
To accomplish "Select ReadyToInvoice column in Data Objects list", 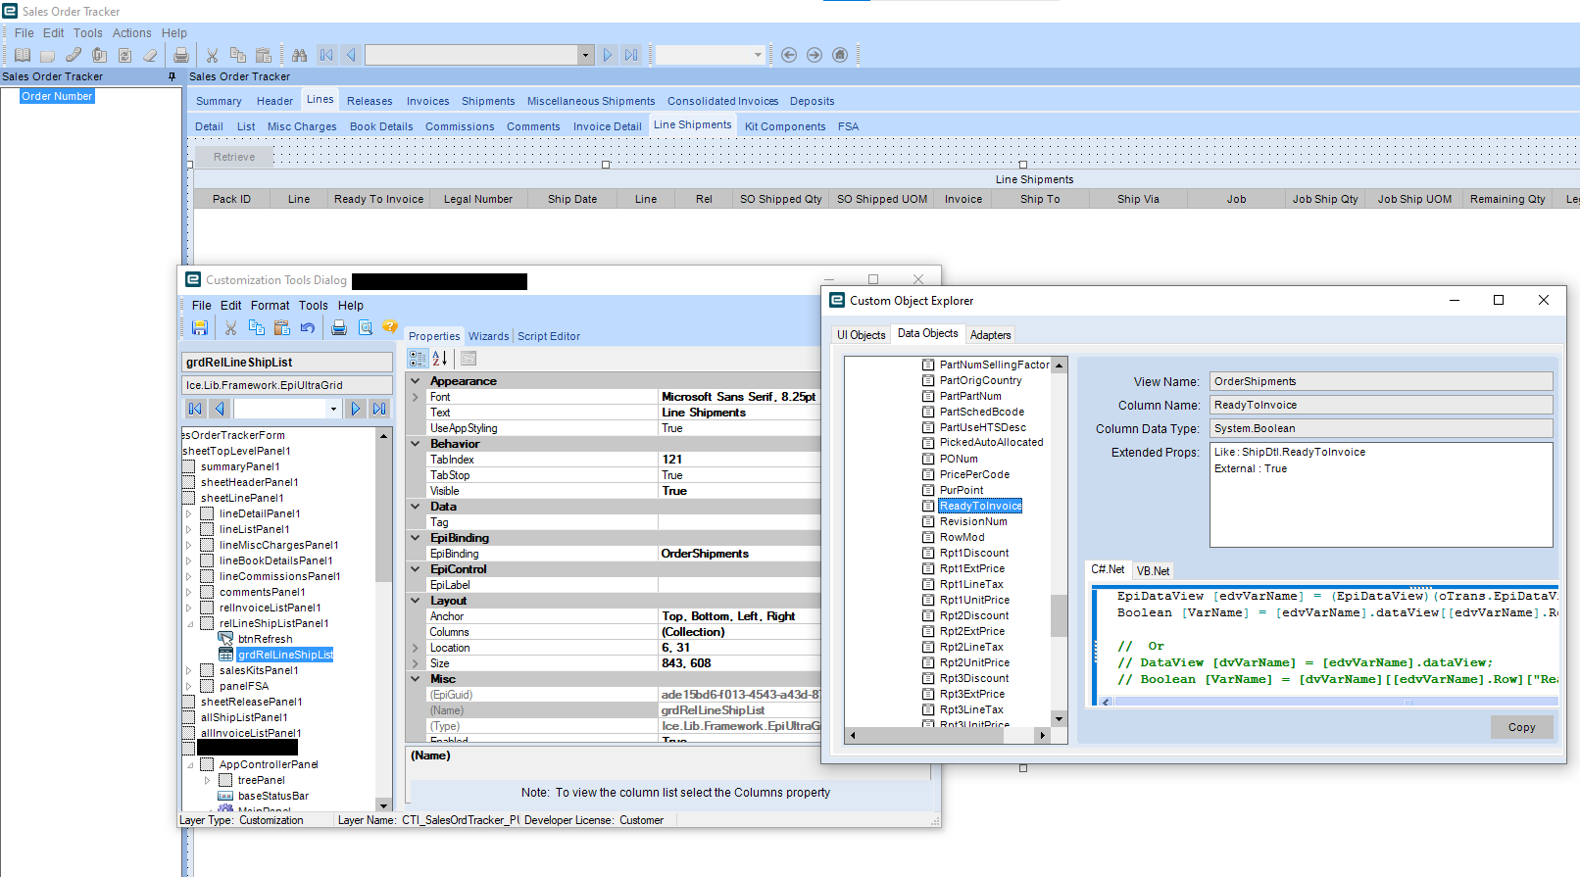I will tap(980, 506).
